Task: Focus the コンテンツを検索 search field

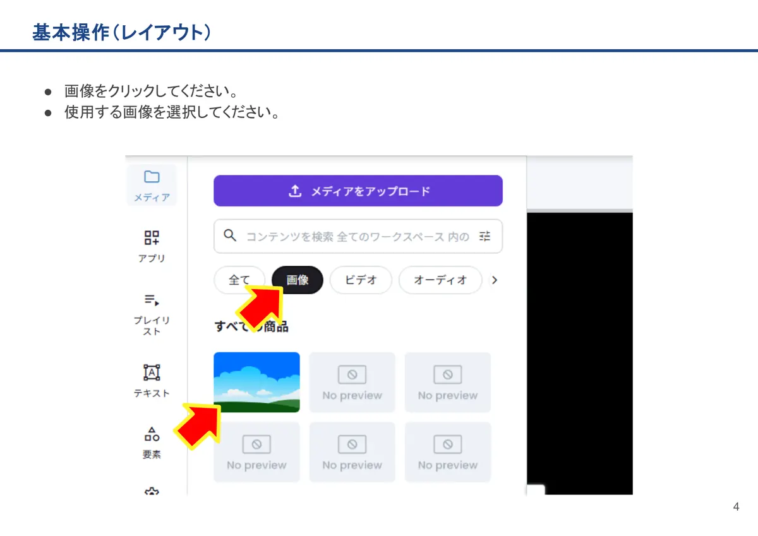Action: 358,236
